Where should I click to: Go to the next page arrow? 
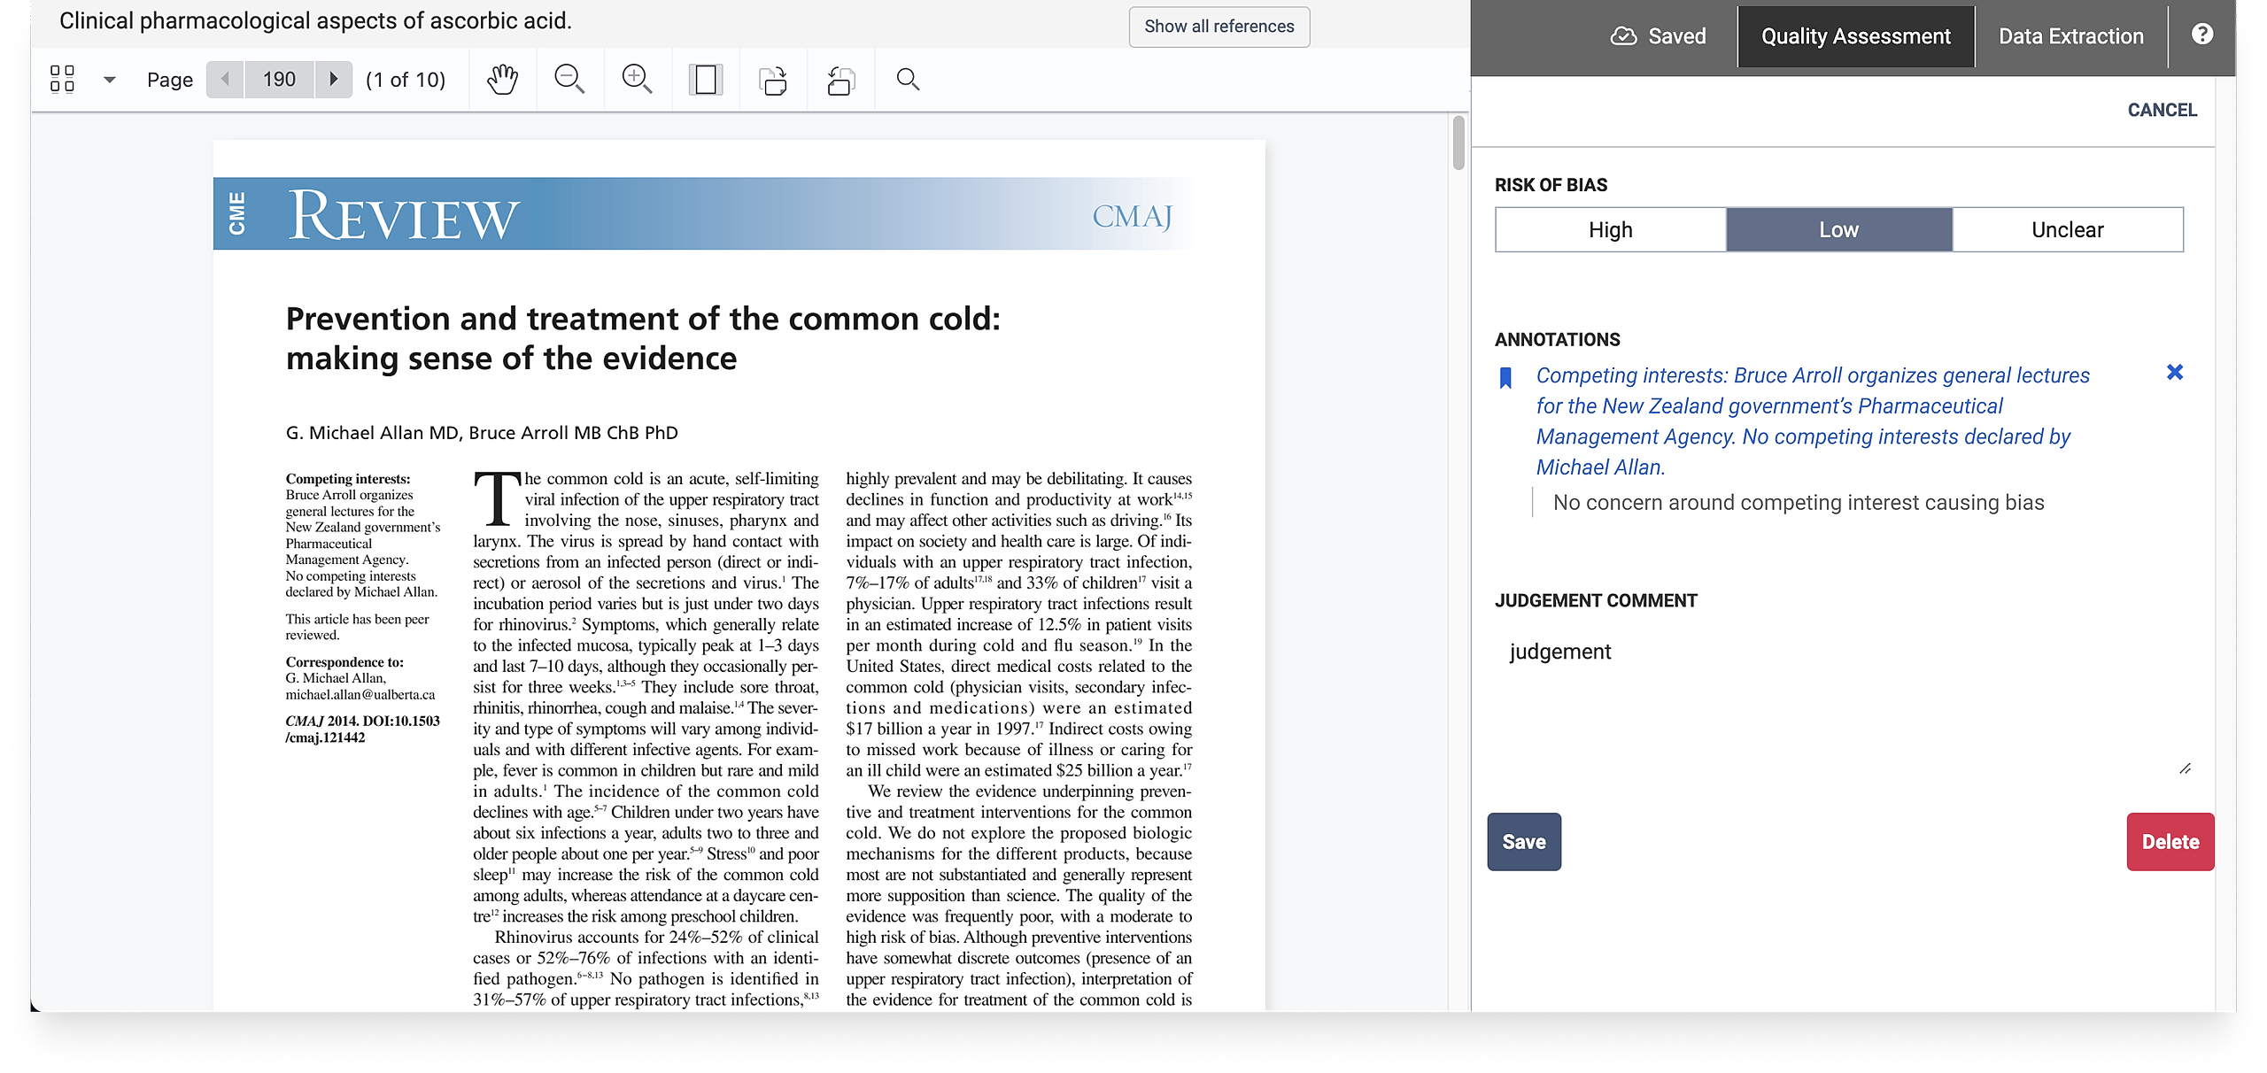coord(334,80)
